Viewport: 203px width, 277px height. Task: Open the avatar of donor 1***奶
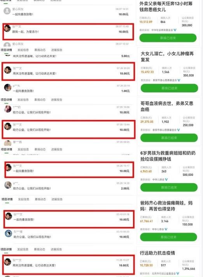click(8, 109)
